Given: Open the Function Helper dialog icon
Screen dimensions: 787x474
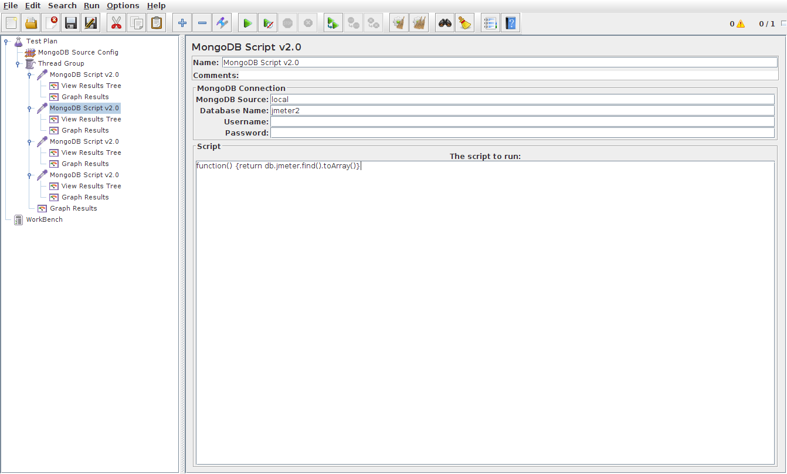Looking at the screenshot, I should [490, 23].
